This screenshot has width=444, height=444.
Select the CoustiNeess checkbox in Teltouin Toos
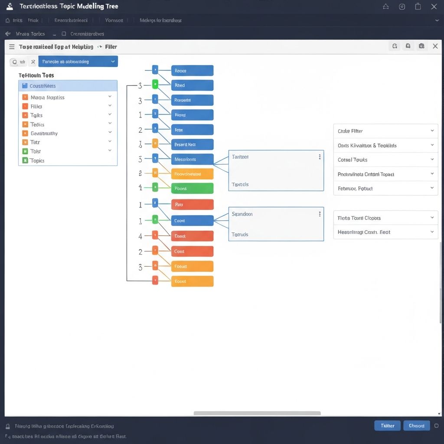[25, 86]
